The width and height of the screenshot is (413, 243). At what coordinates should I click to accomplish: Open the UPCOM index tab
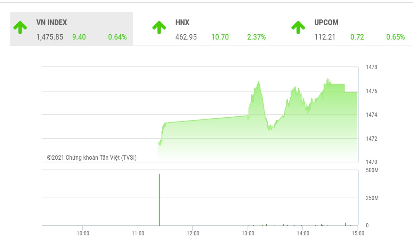pos(349,29)
